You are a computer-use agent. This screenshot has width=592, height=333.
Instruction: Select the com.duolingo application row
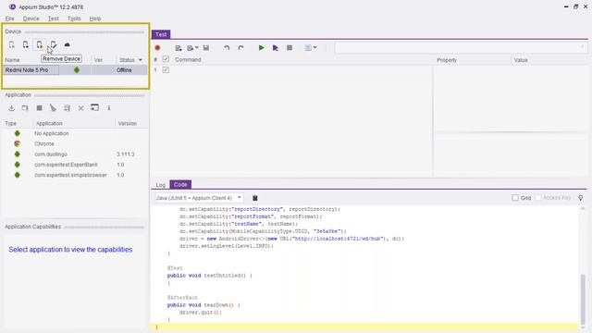click(x=76, y=154)
